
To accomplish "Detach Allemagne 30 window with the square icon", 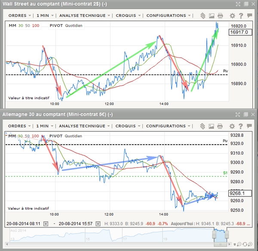I will pos(246,115).
